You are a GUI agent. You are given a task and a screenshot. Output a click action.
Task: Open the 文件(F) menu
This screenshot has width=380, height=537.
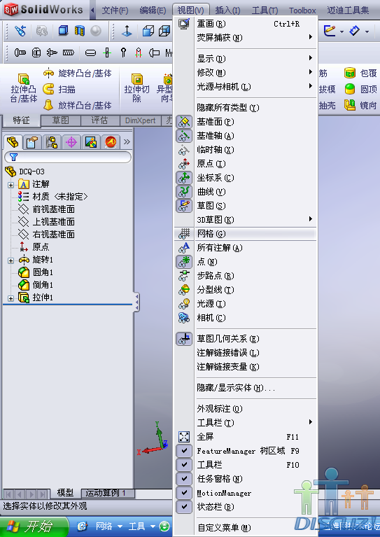[x=115, y=11]
